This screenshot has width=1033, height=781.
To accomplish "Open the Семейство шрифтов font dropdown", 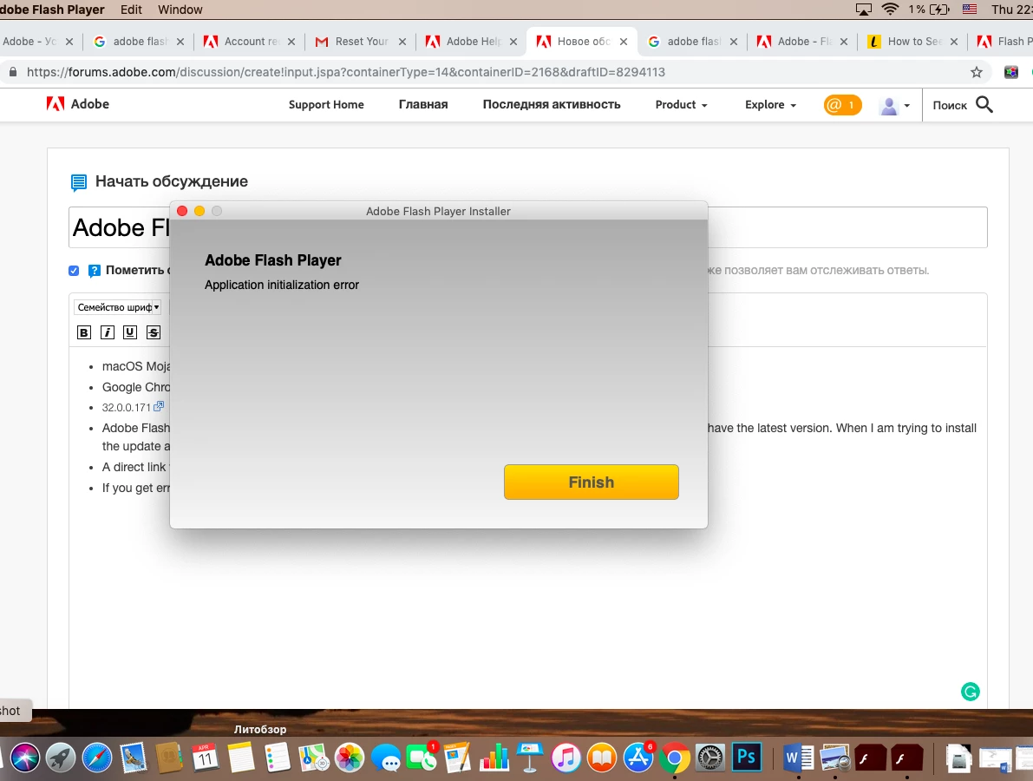I will point(118,307).
